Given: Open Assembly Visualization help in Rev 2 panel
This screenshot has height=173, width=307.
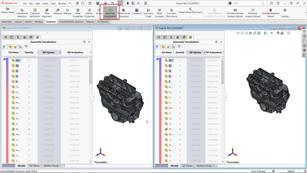Looking at the screenshot, I should click(x=216, y=42).
